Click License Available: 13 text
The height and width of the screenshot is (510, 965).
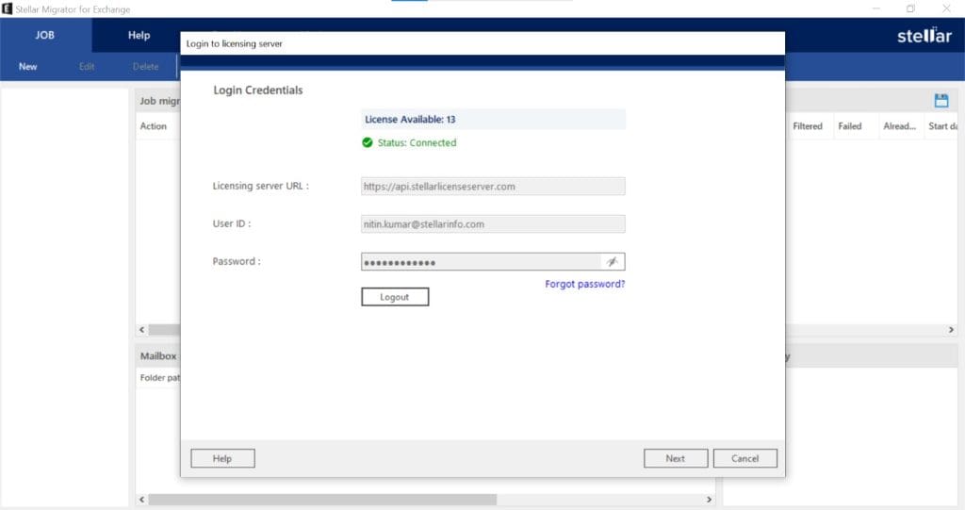point(410,120)
